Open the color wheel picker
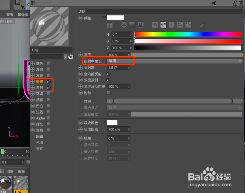 [123, 24]
